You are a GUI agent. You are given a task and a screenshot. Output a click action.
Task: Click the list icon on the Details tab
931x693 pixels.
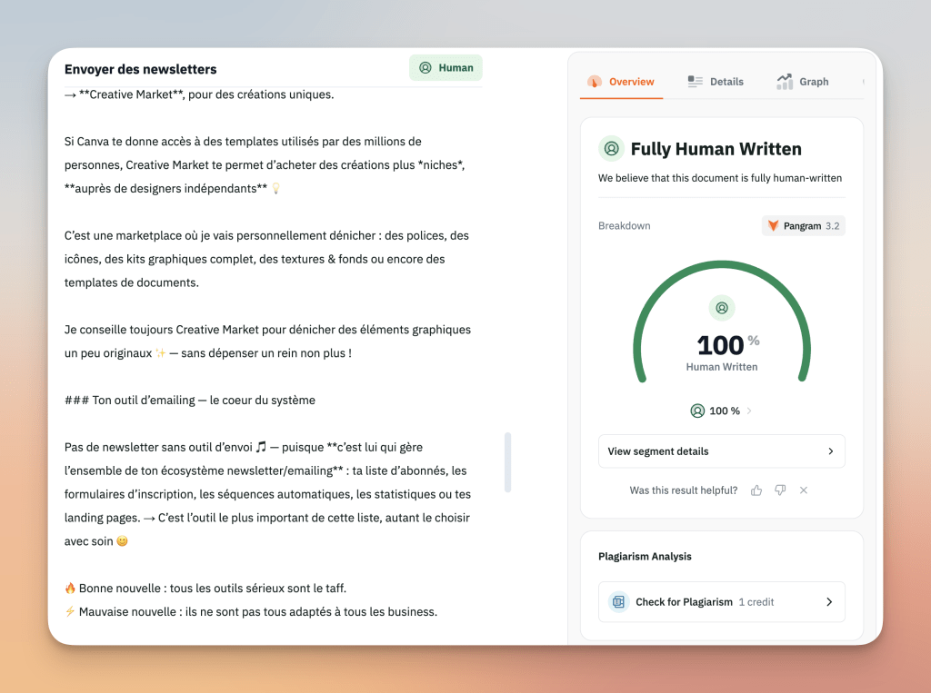[696, 82]
